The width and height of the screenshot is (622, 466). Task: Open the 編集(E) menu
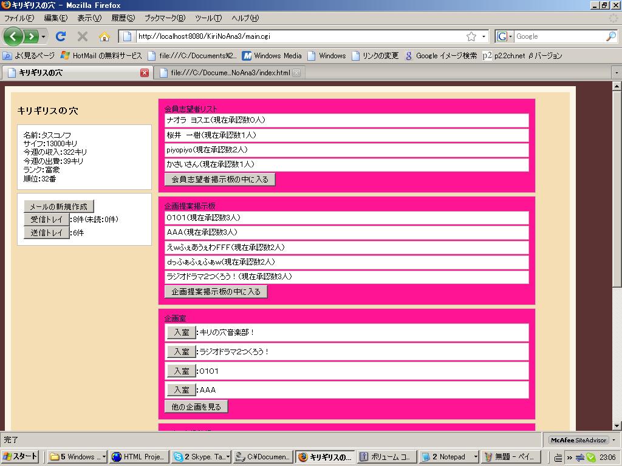click(55, 18)
